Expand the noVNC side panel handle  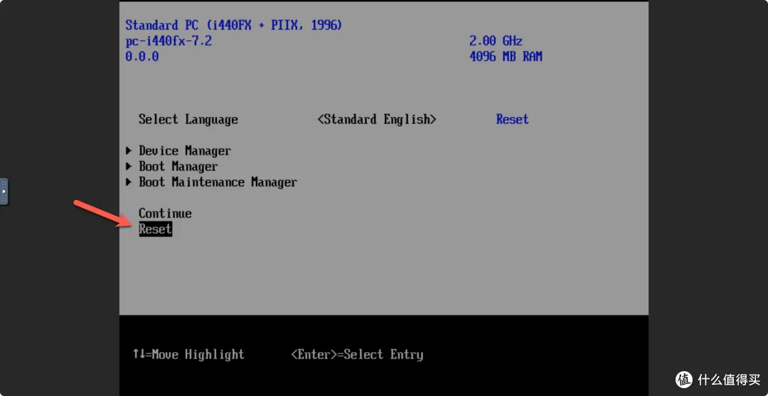click(x=4, y=192)
